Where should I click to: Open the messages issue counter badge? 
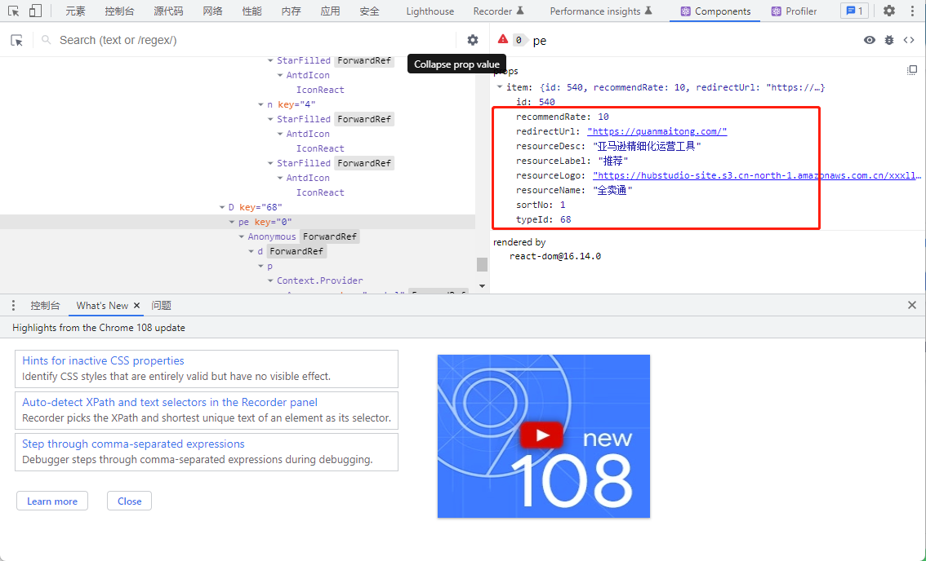(x=854, y=11)
